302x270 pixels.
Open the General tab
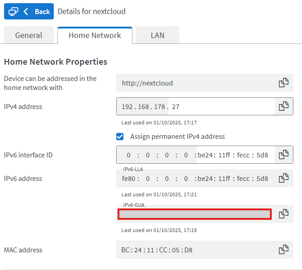tap(28, 35)
